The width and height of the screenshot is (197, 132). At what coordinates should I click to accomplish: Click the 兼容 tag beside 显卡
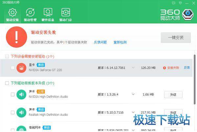tap(41, 65)
